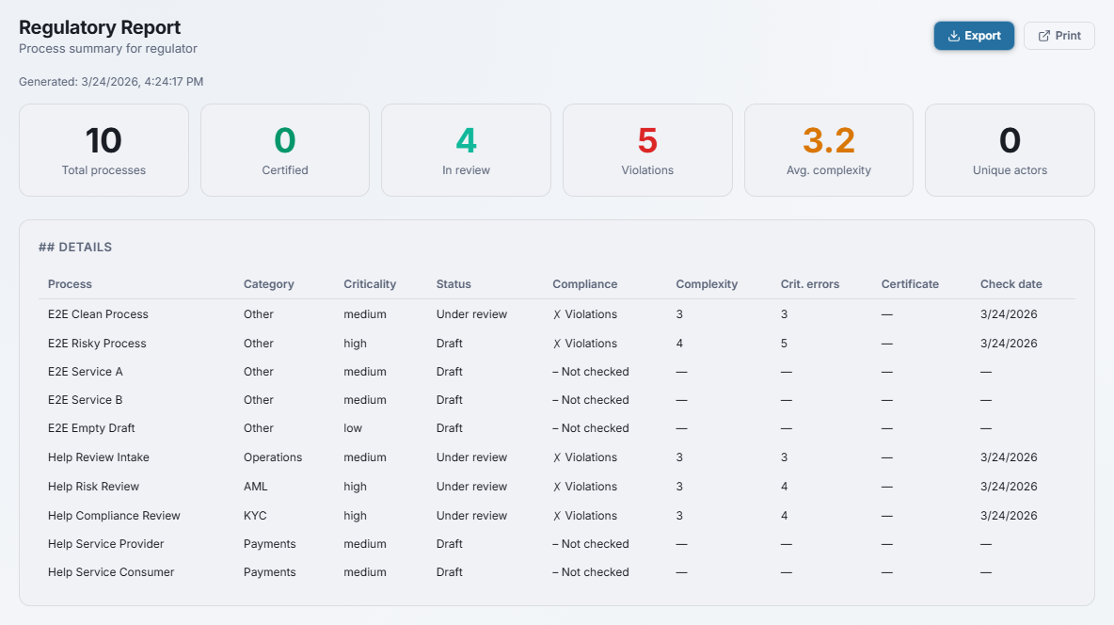Click Not checked status for E2E Empty Draft

coord(591,428)
